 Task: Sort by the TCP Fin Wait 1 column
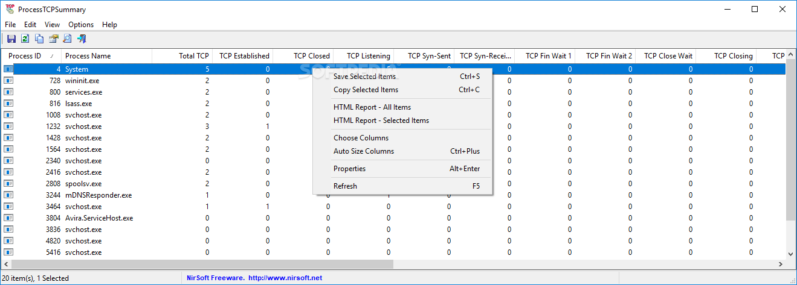tap(544, 56)
